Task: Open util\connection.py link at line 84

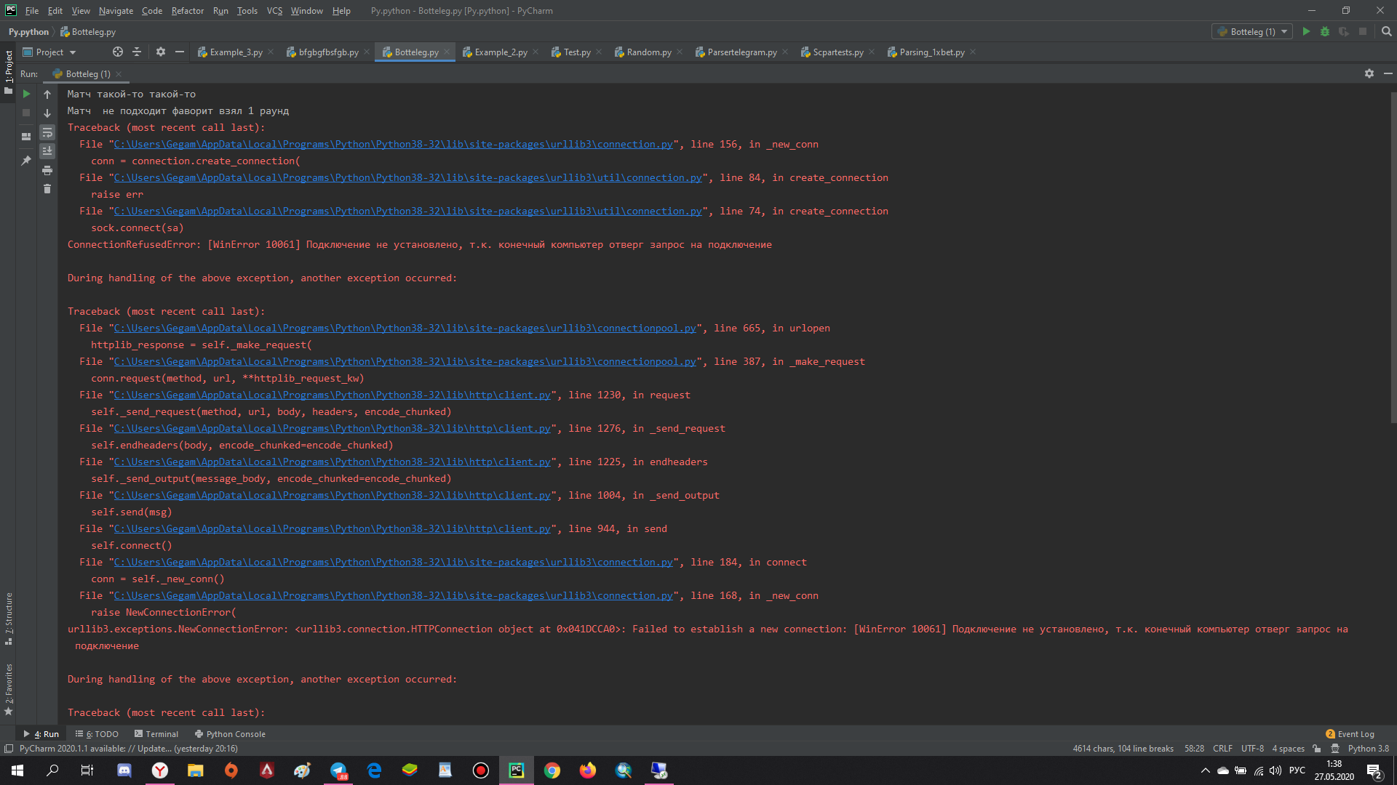Action: tap(408, 178)
